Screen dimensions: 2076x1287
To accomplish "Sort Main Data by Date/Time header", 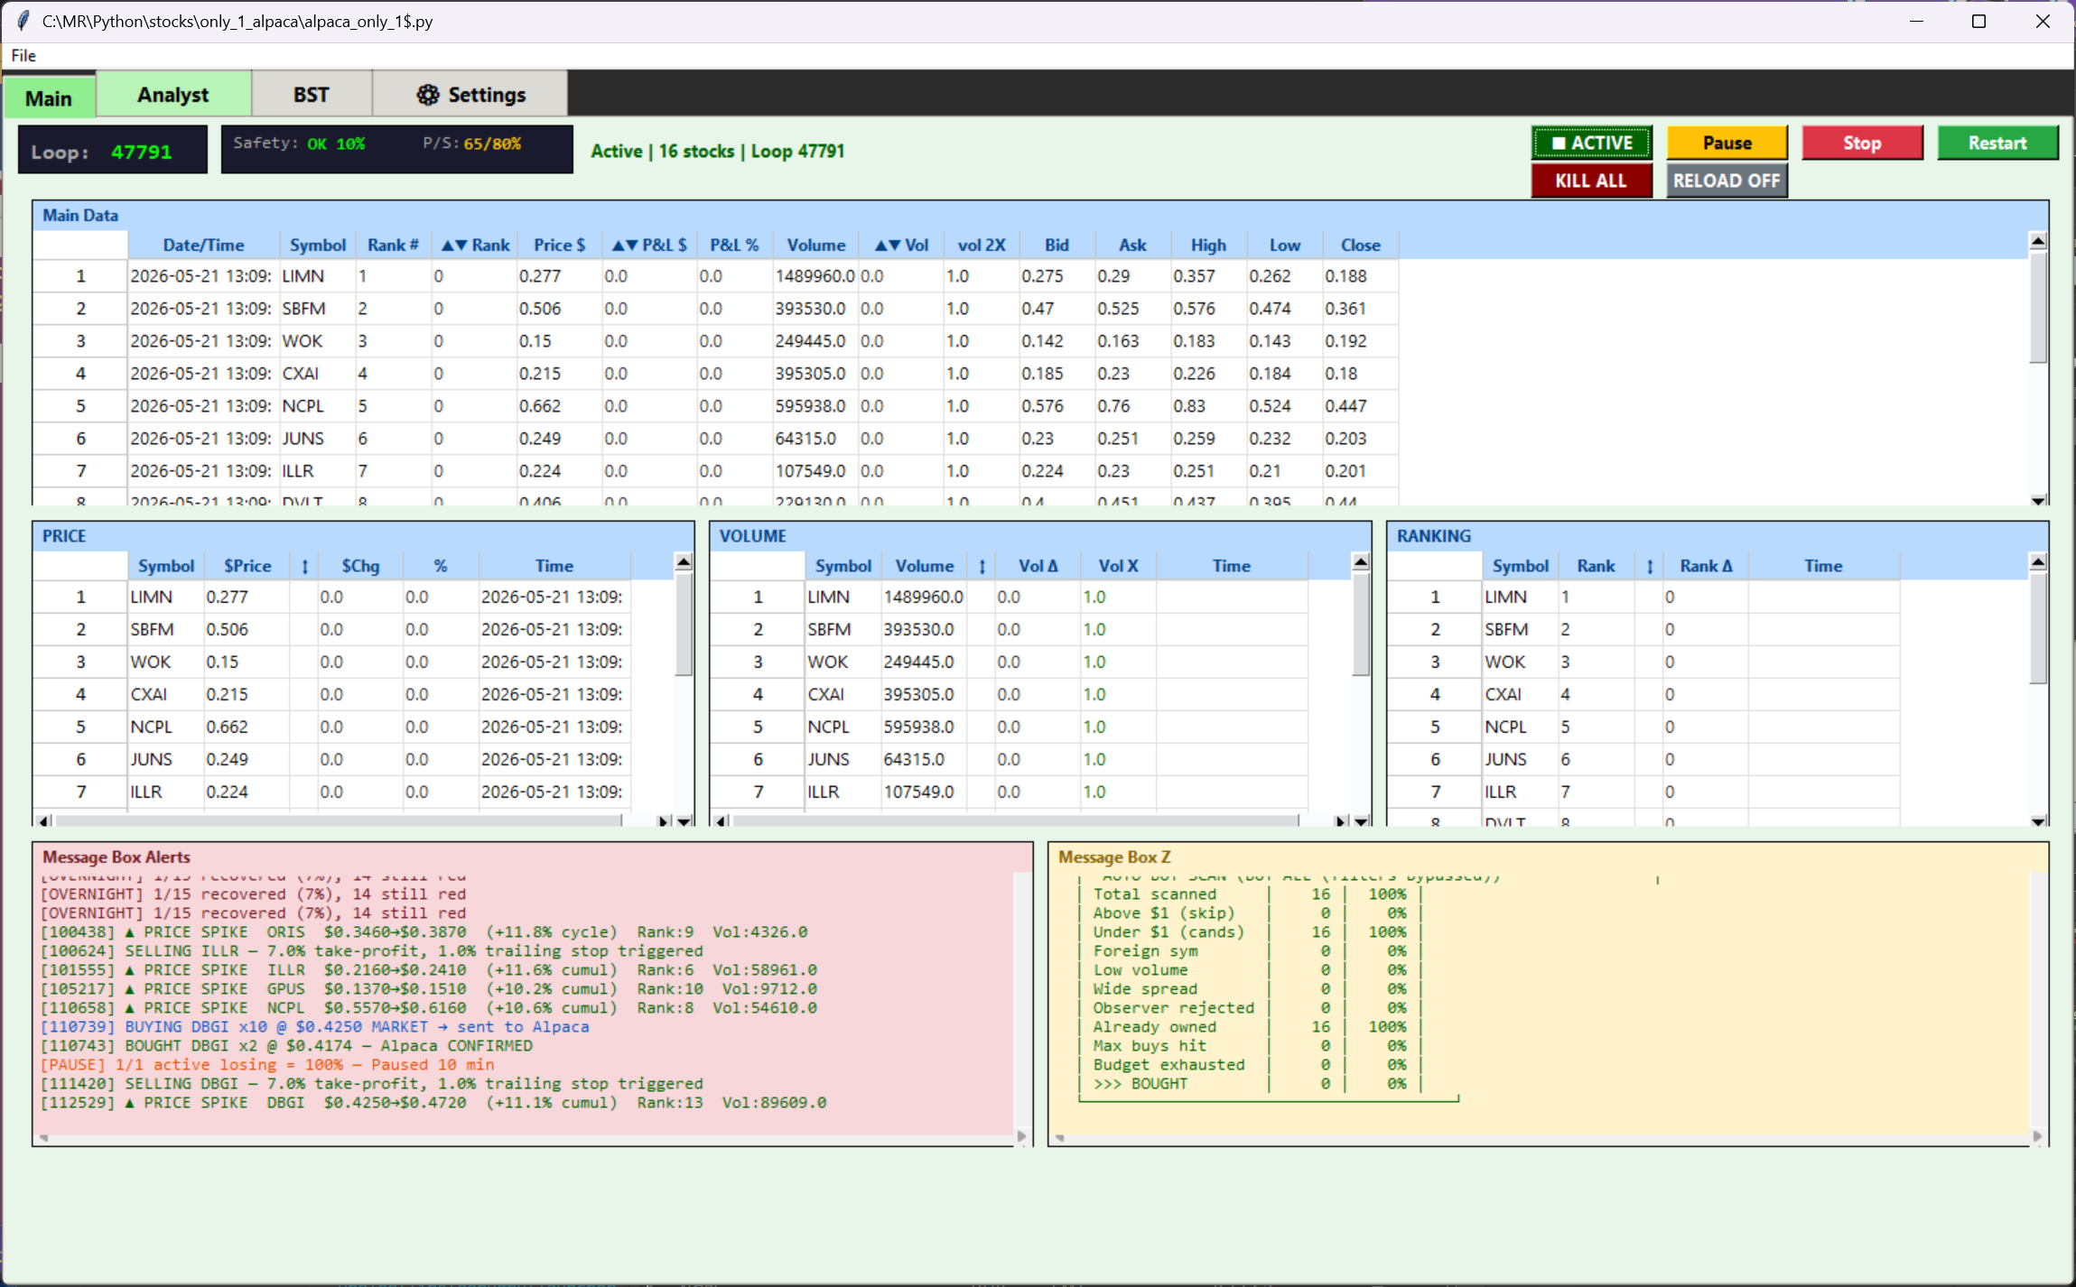I will [203, 245].
